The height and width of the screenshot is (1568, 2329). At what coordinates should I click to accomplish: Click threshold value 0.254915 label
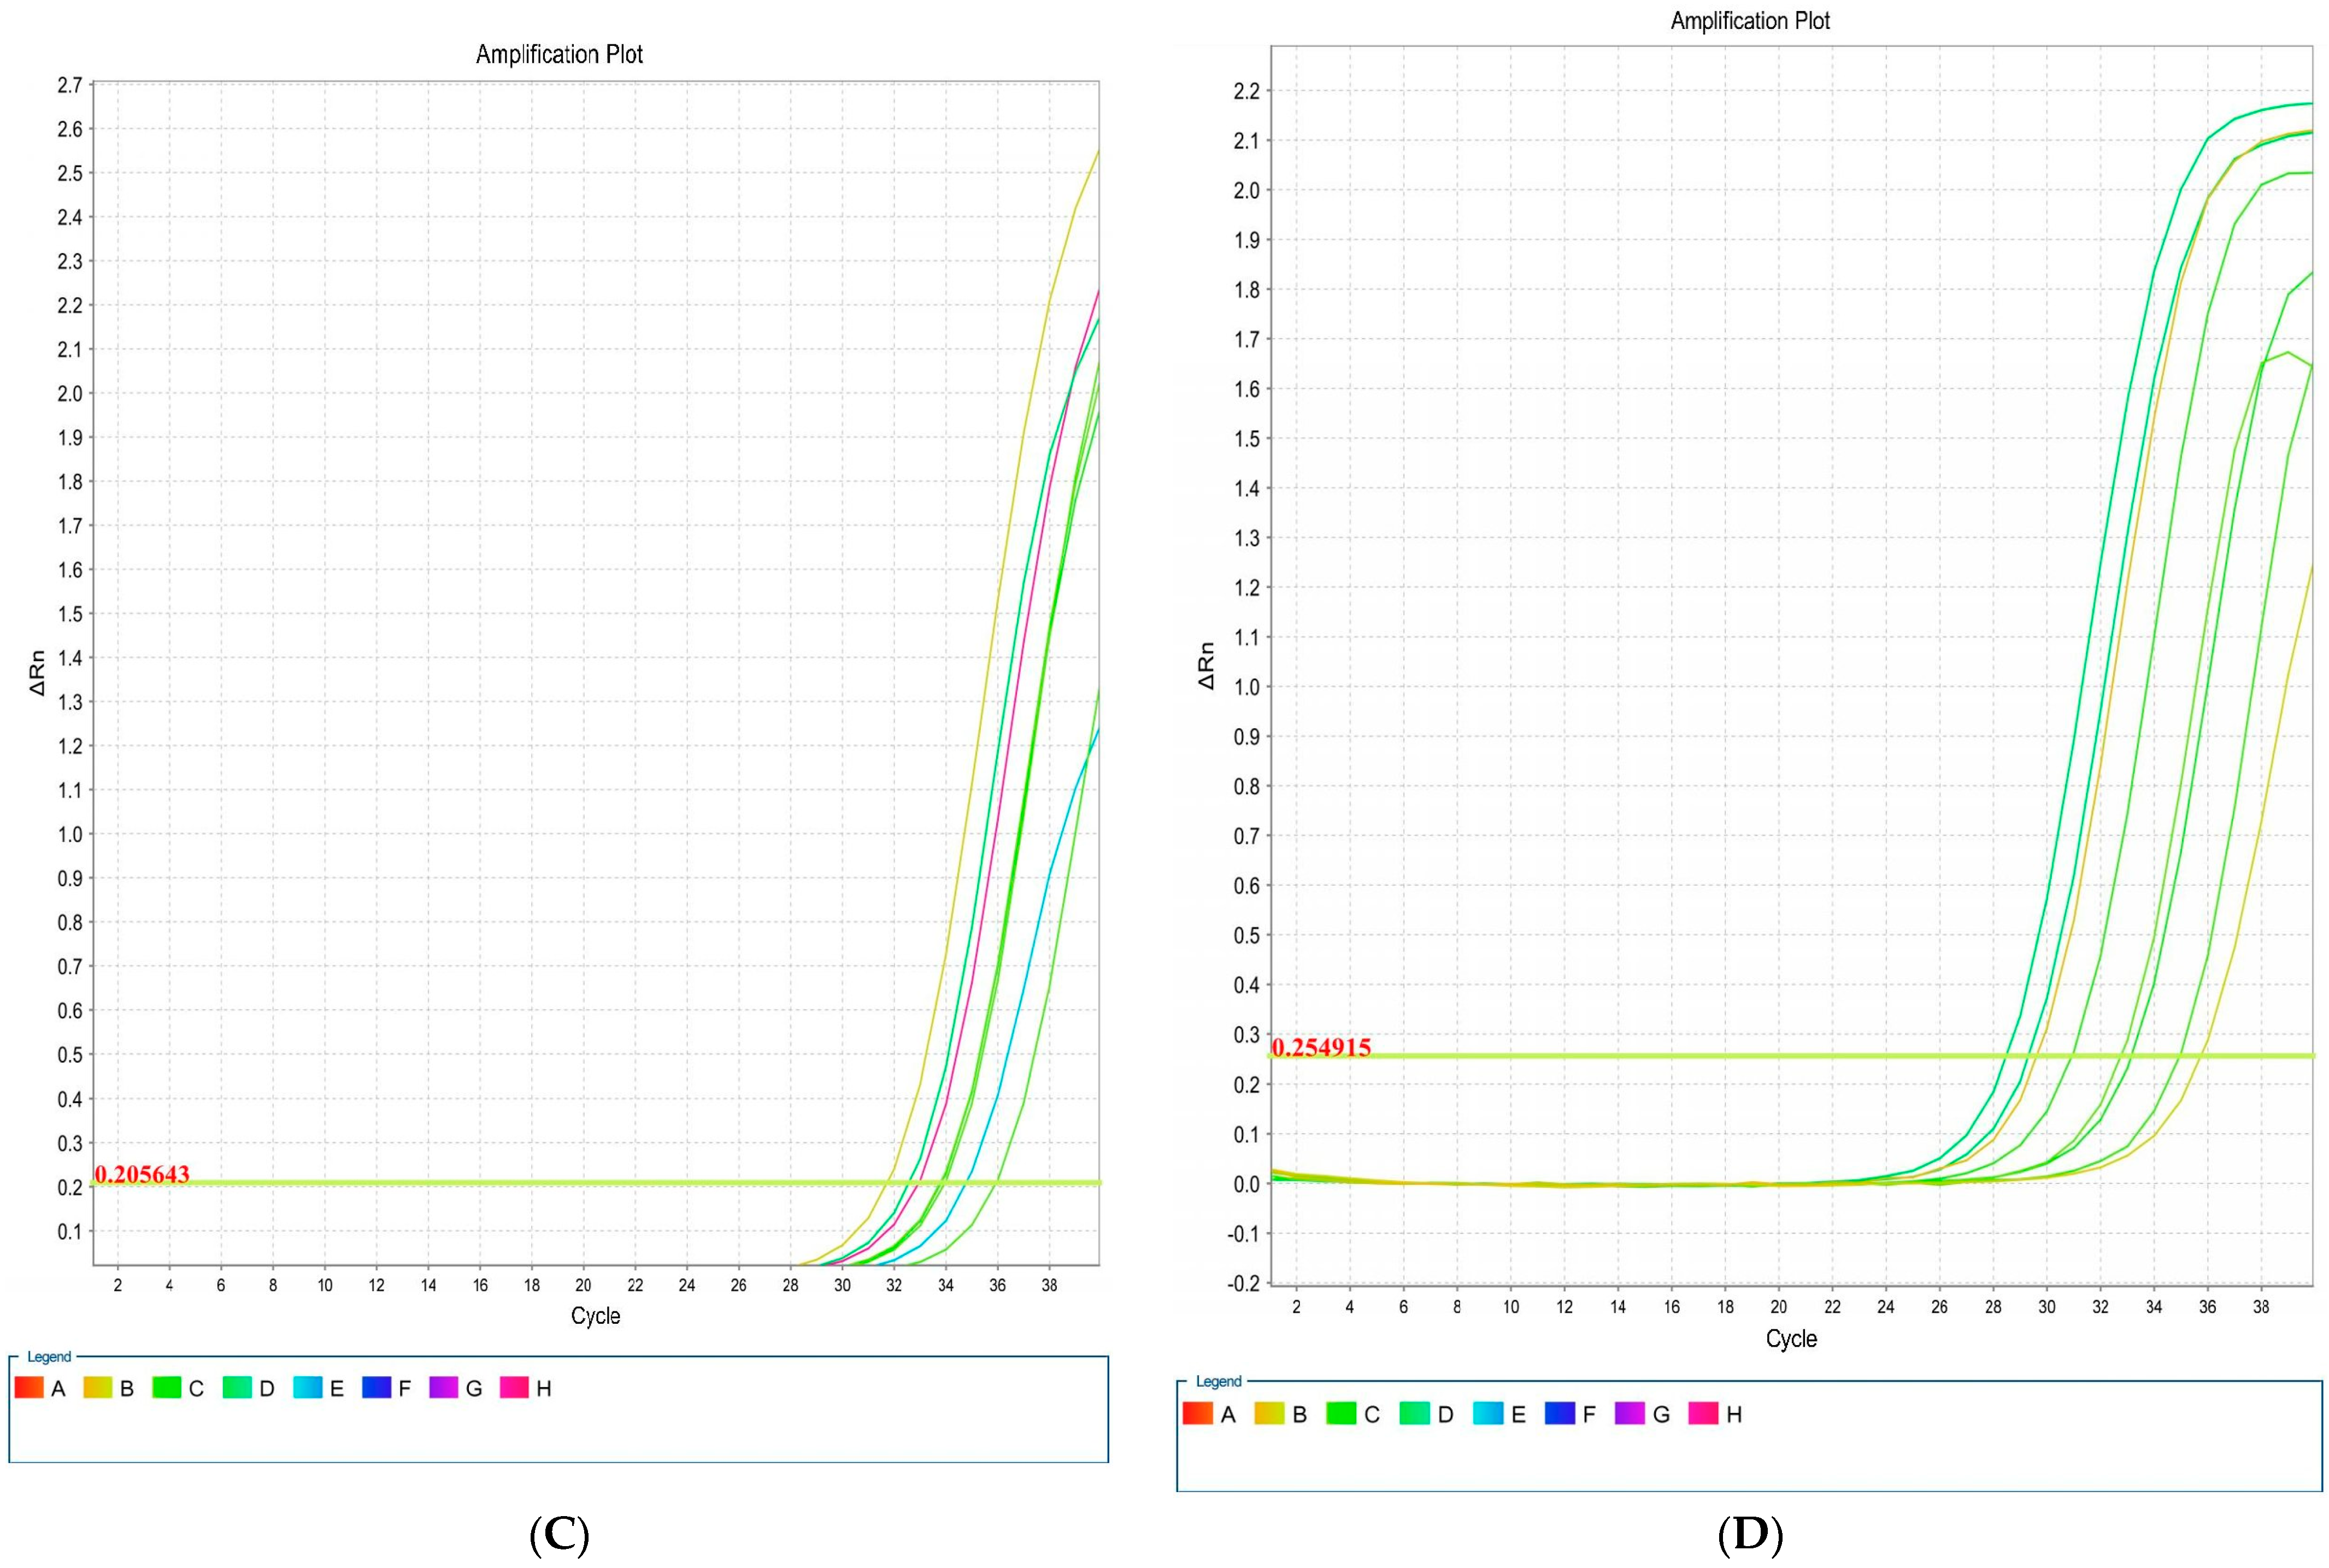click(x=1321, y=1047)
